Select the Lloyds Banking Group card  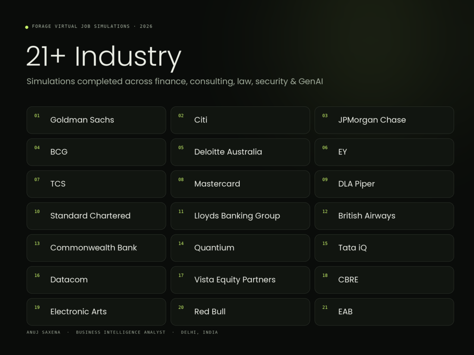point(240,216)
